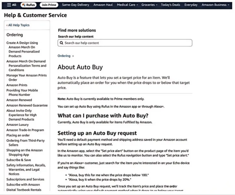This screenshot has height=195, width=235.
Task: Click Setting up an Auto Buy request heading
Action: (x=97, y=133)
